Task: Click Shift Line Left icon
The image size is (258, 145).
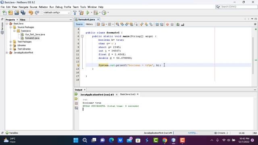Action: pos(157,24)
